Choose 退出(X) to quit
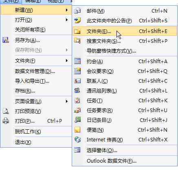The image size is (178, 170). click(x=36, y=142)
